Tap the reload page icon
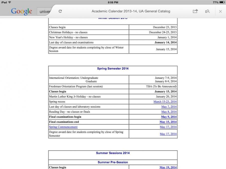 (x=60, y=11)
